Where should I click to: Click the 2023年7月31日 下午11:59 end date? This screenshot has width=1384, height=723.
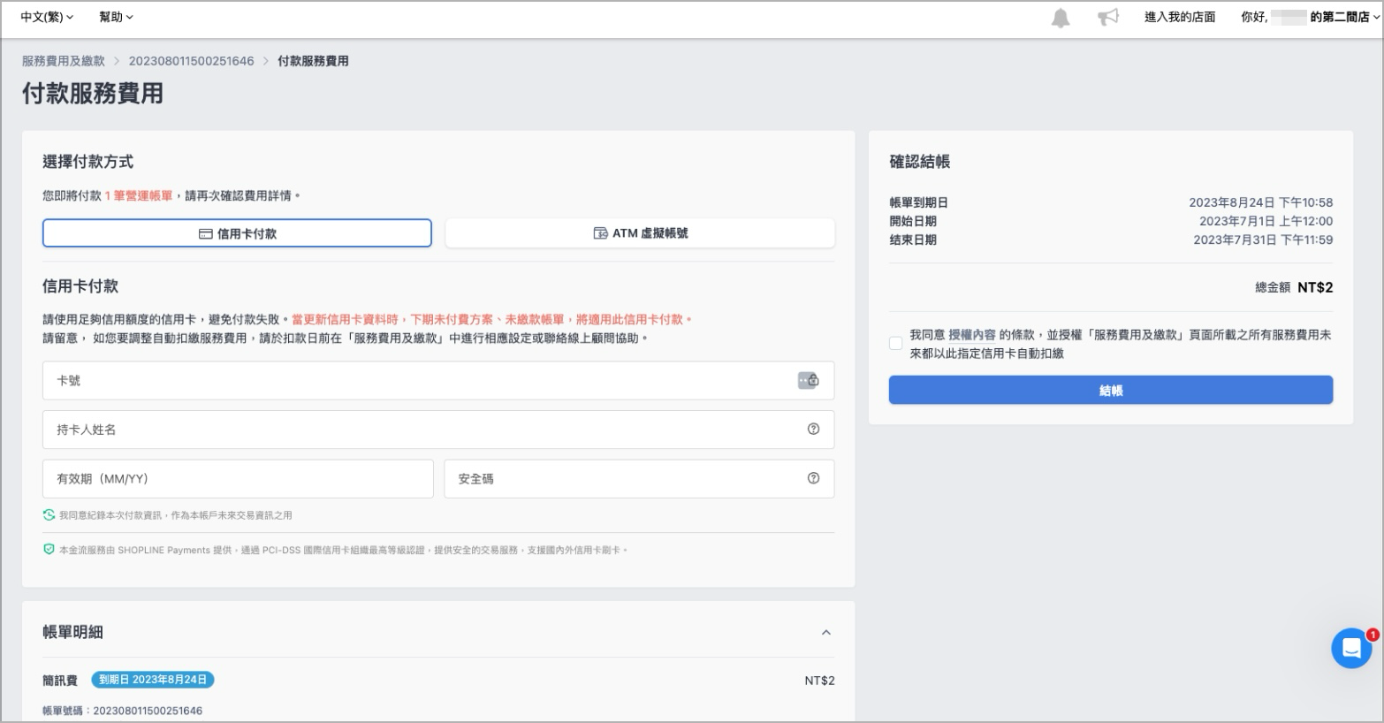pos(1263,240)
